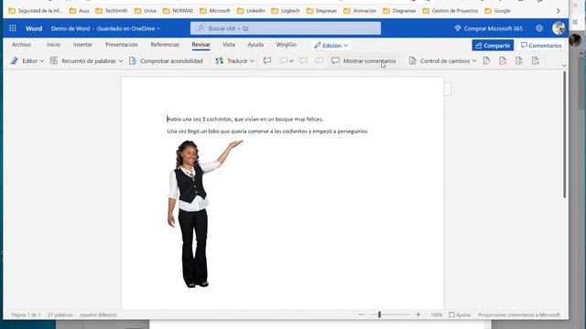Open the WinjiGo tab
This screenshot has height=329, width=586.
click(x=286, y=45)
